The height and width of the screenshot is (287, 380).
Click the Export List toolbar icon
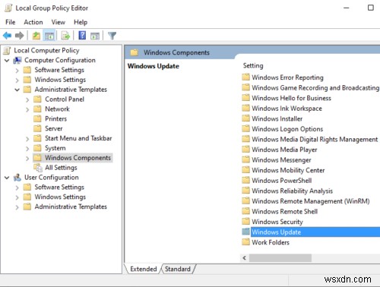pyautogui.click(x=65, y=36)
